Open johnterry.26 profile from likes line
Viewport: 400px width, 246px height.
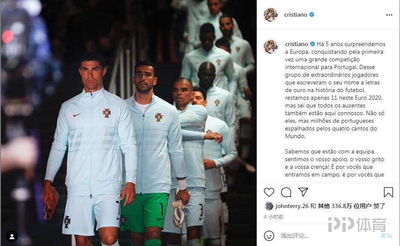pyautogui.click(x=292, y=206)
